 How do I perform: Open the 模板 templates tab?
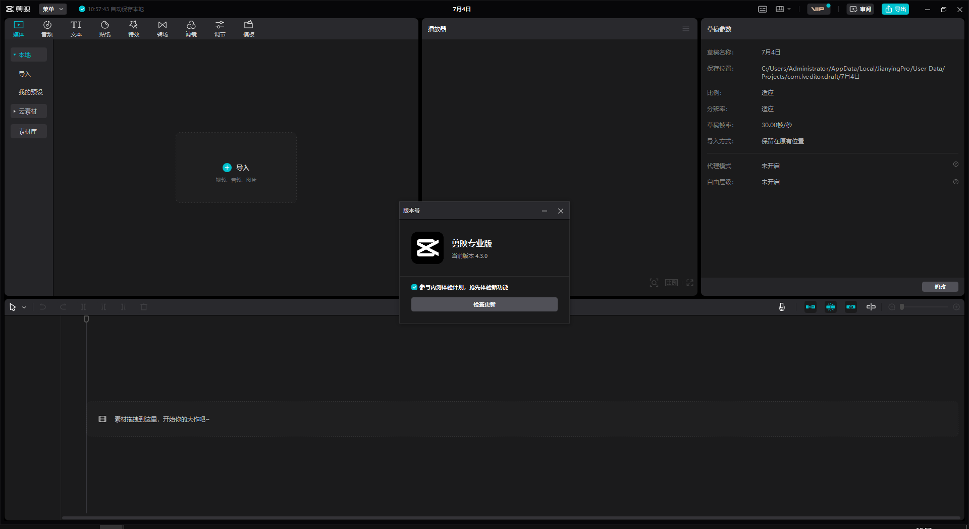(x=249, y=29)
